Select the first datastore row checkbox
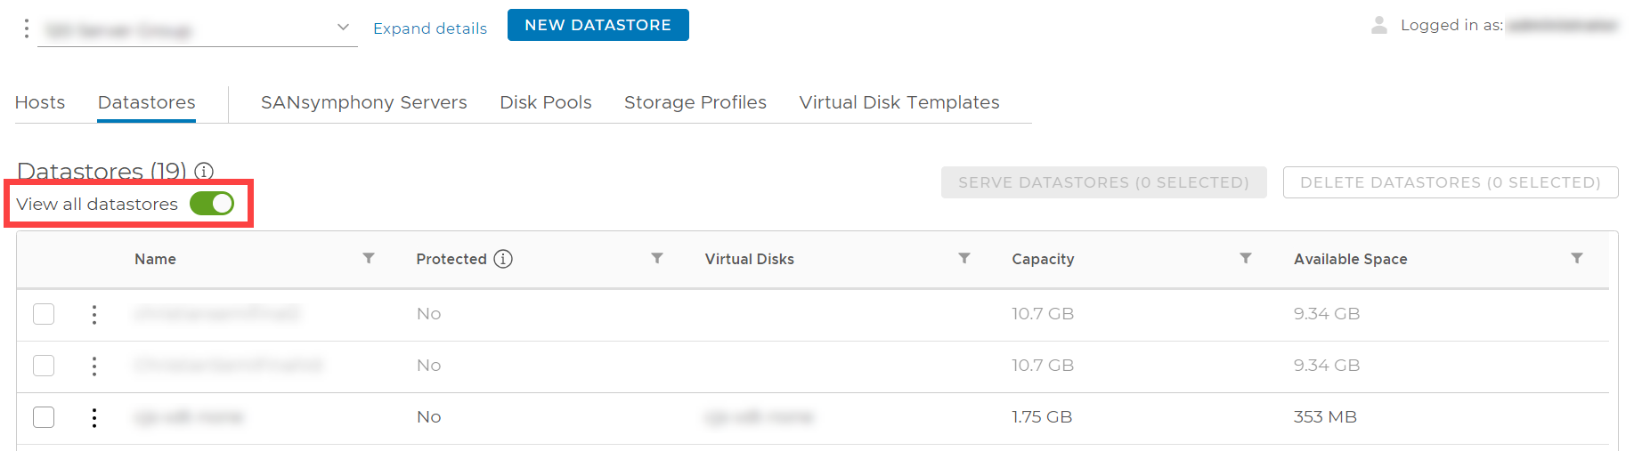1634x451 pixels. coord(44,314)
